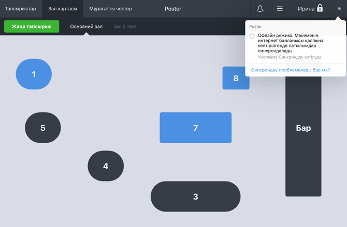Select dark table 5

pos(43,128)
